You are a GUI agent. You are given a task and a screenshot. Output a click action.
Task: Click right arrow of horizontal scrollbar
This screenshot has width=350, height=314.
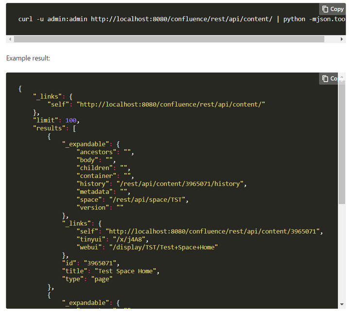coord(342,39)
